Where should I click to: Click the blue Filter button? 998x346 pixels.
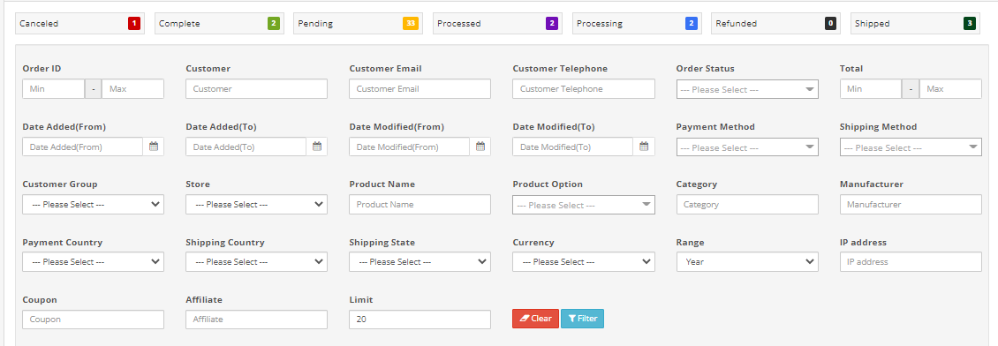(x=582, y=319)
